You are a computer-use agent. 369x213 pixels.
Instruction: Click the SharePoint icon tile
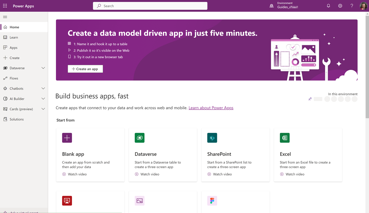212,138
